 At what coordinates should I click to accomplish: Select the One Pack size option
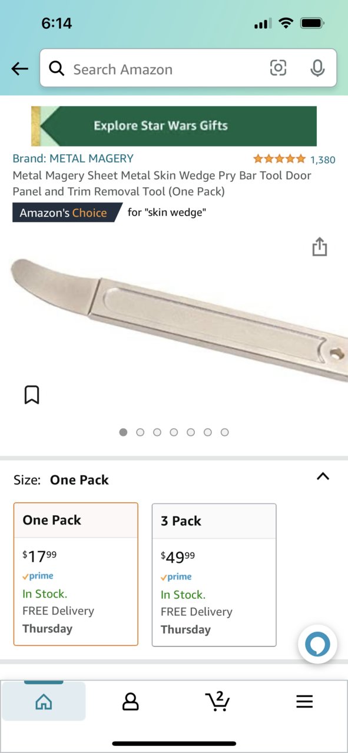coord(76,574)
